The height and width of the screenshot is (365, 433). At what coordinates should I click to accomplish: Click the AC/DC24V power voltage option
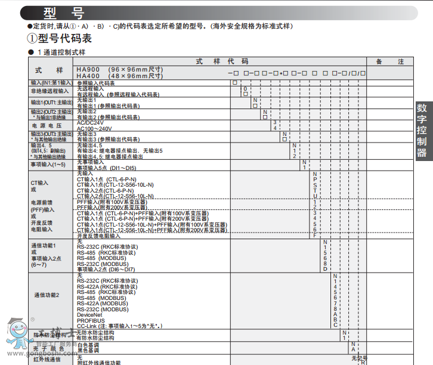click(91, 122)
